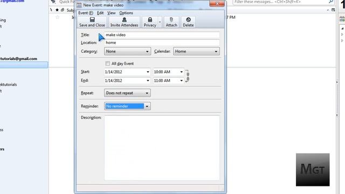Open the End date picker dropdown

point(148,81)
